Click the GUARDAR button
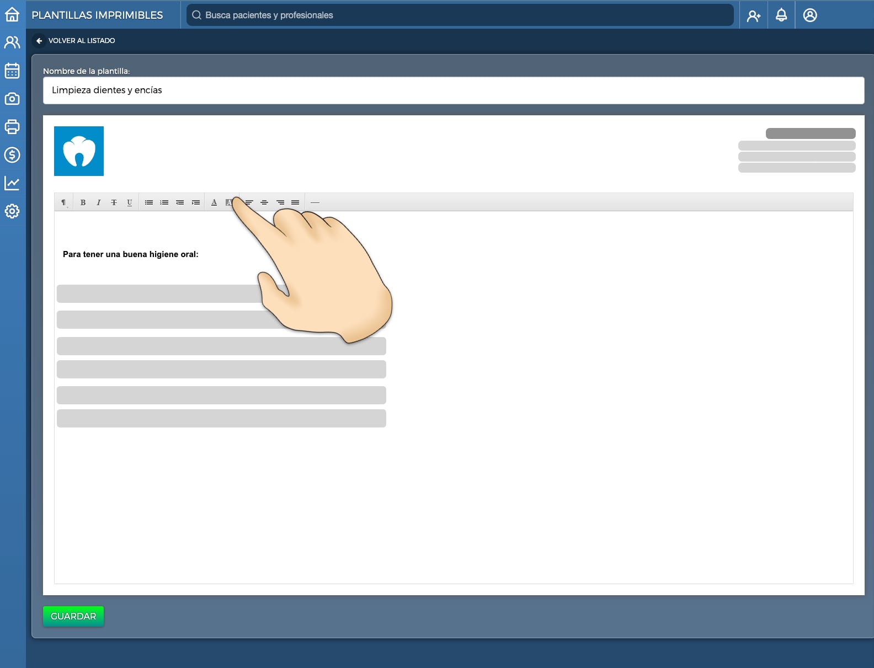 [73, 616]
